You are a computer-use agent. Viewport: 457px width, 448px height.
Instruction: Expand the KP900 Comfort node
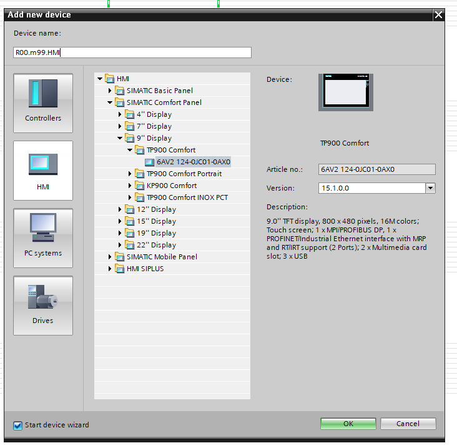coord(130,186)
